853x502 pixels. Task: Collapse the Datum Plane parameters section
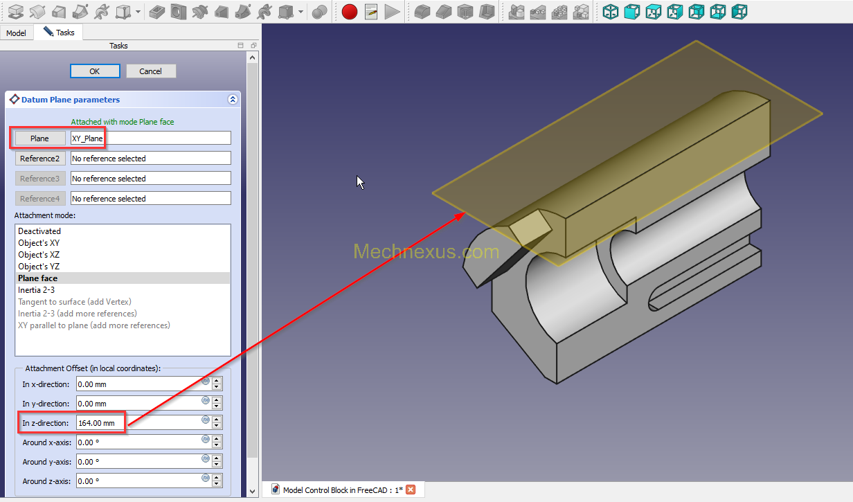[x=233, y=100]
